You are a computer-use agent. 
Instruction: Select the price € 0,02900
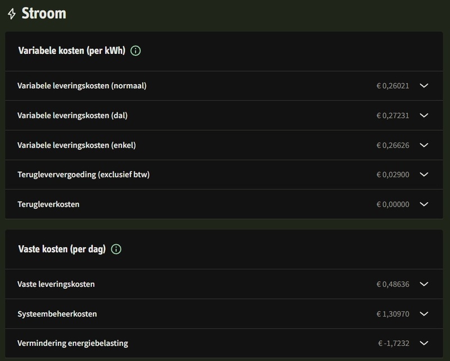393,175
